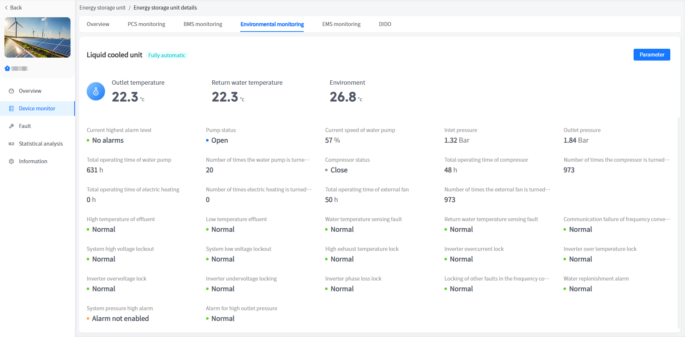This screenshot has height=337, width=685.
Task: Click the blue thermometer temperature icon
Action: [96, 91]
